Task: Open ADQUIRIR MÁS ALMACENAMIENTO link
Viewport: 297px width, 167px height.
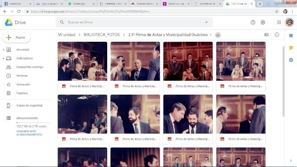Action: click(29, 133)
